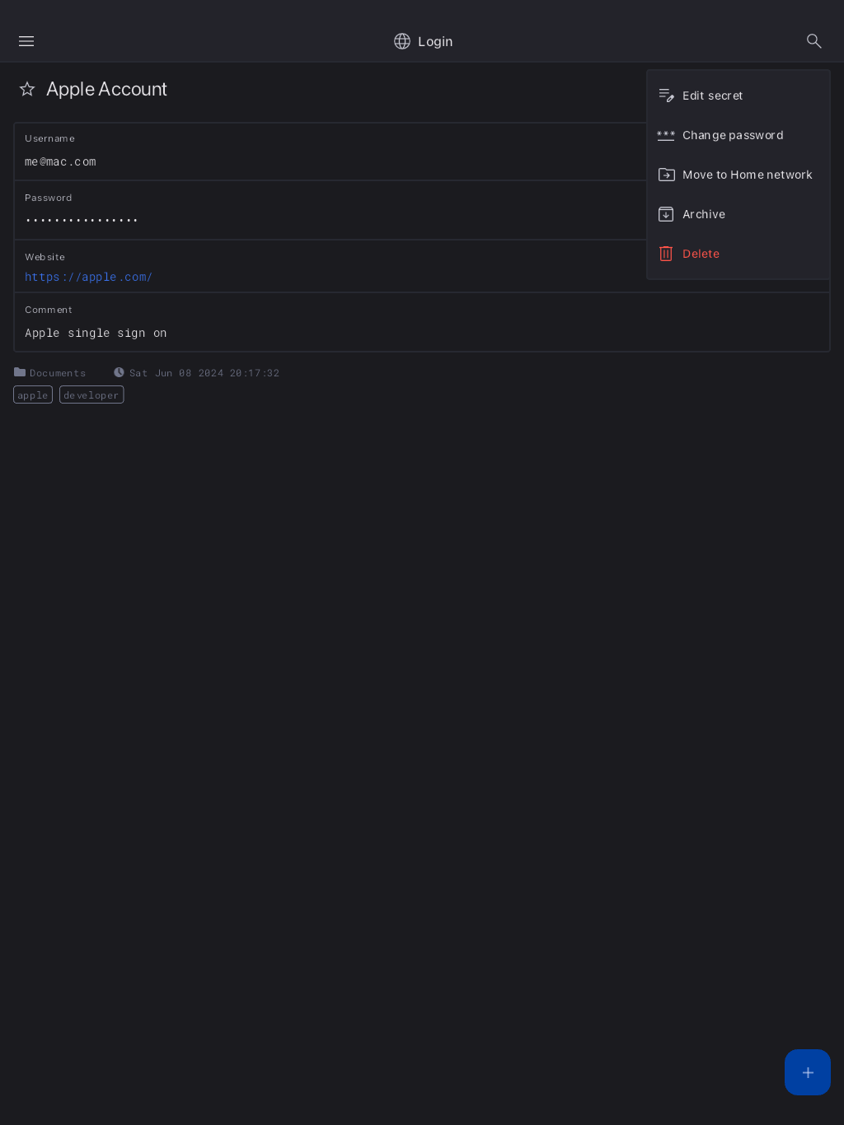Click the red Delete trash icon
The height and width of the screenshot is (1125, 844).
click(x=666, y=254)
